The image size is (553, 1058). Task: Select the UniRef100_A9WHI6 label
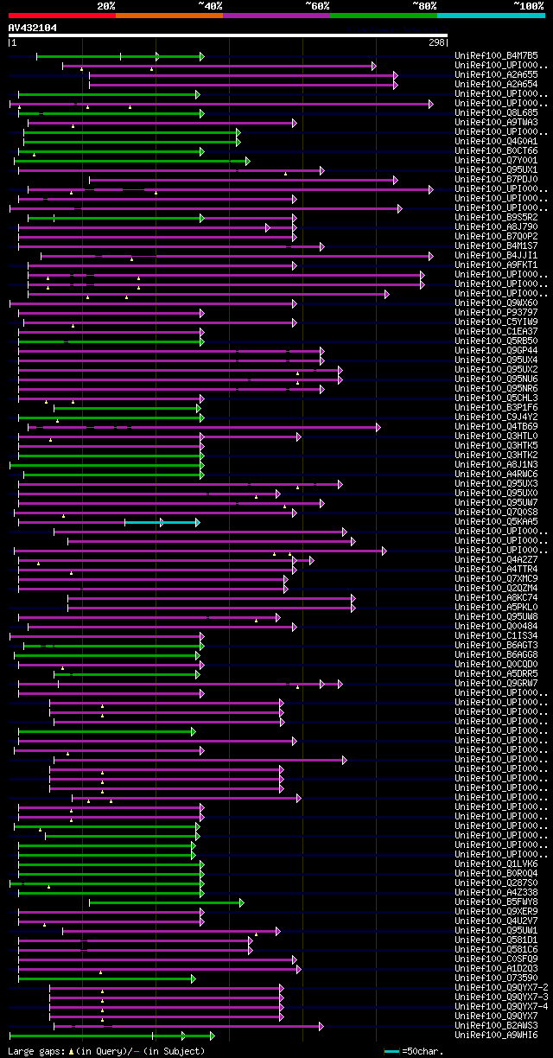pos(496,1036)
